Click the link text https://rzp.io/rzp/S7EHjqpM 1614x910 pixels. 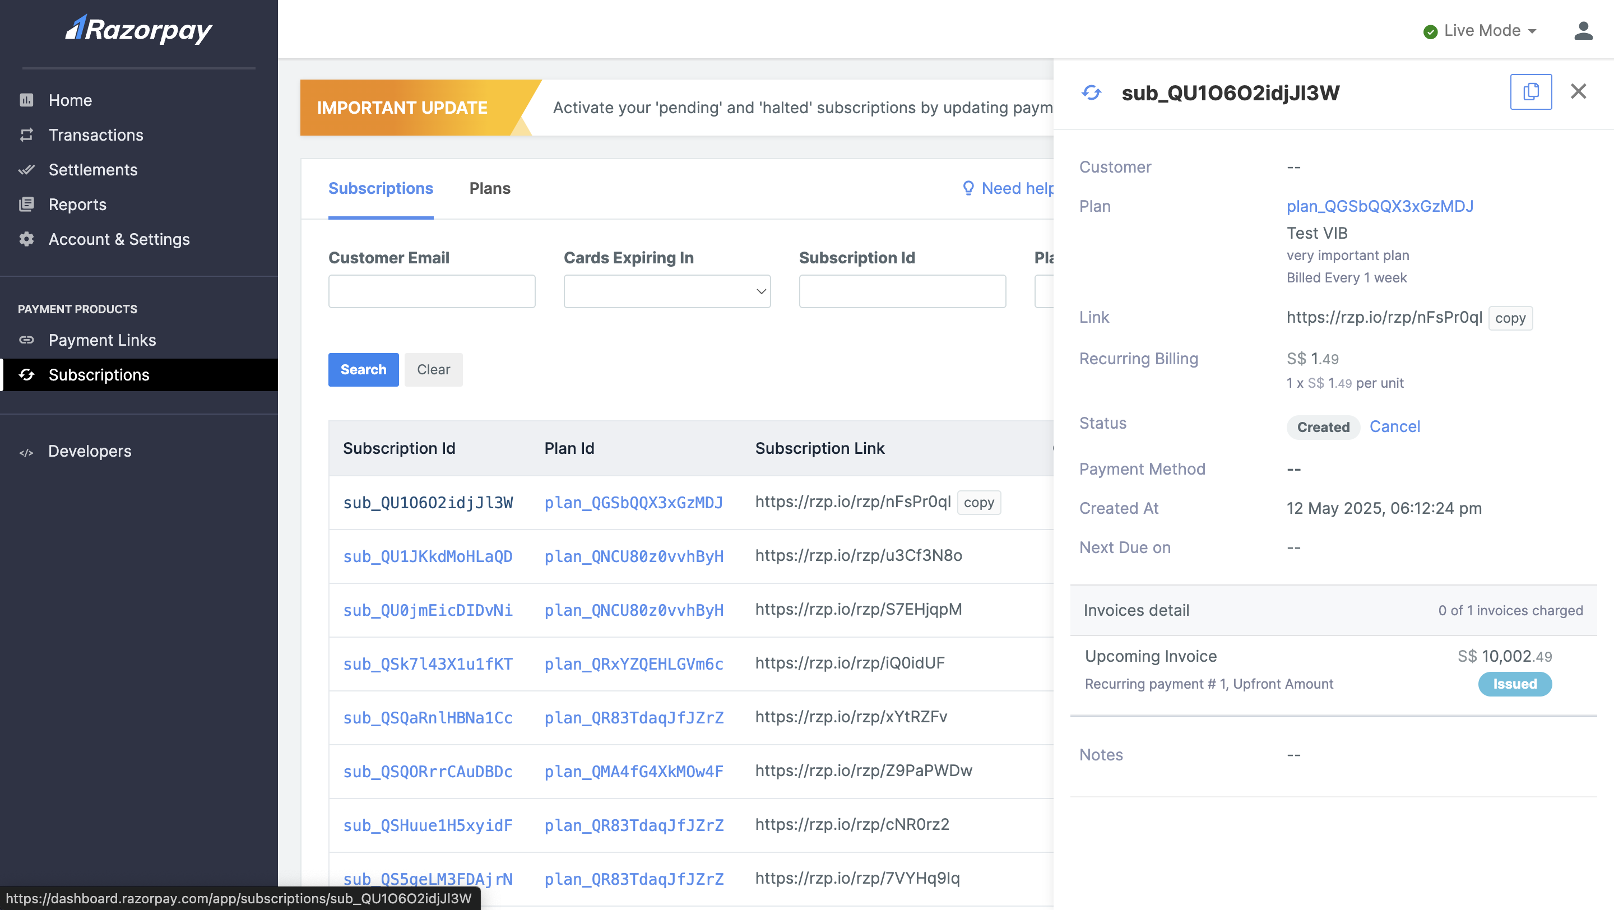[859, 610]
